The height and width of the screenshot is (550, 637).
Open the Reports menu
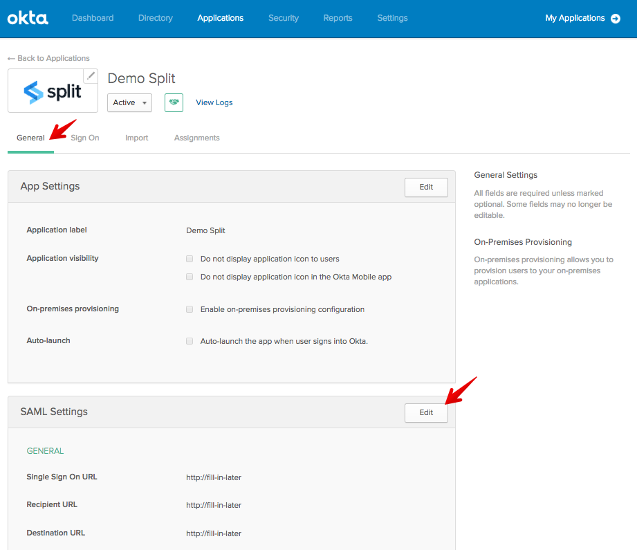point(338,18)
